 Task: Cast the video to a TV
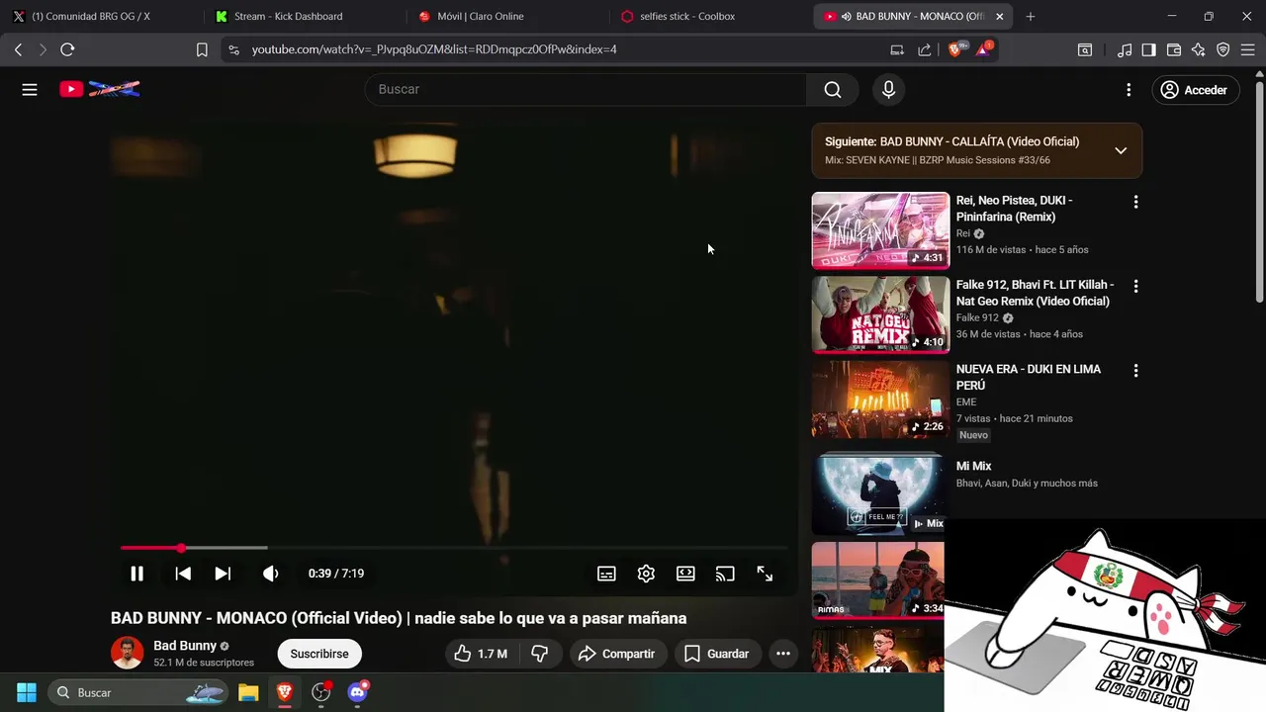tap(725, 574)
